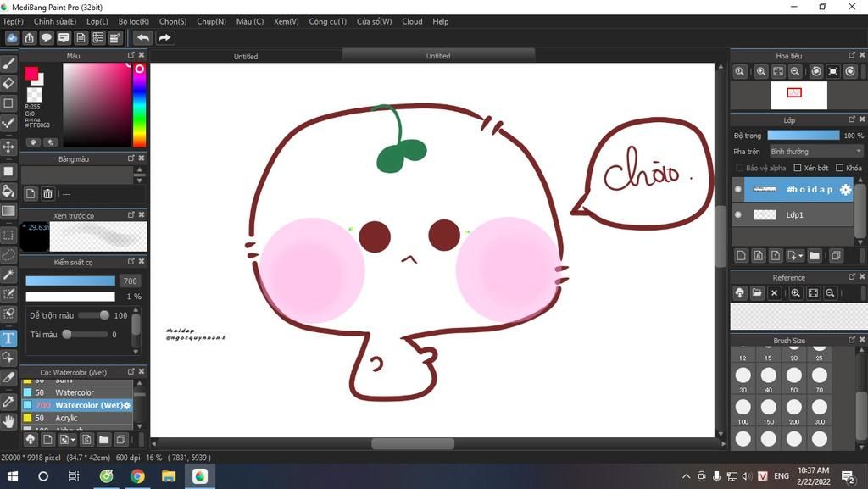Select the Brush tool in left toolbar

(8, 64)
